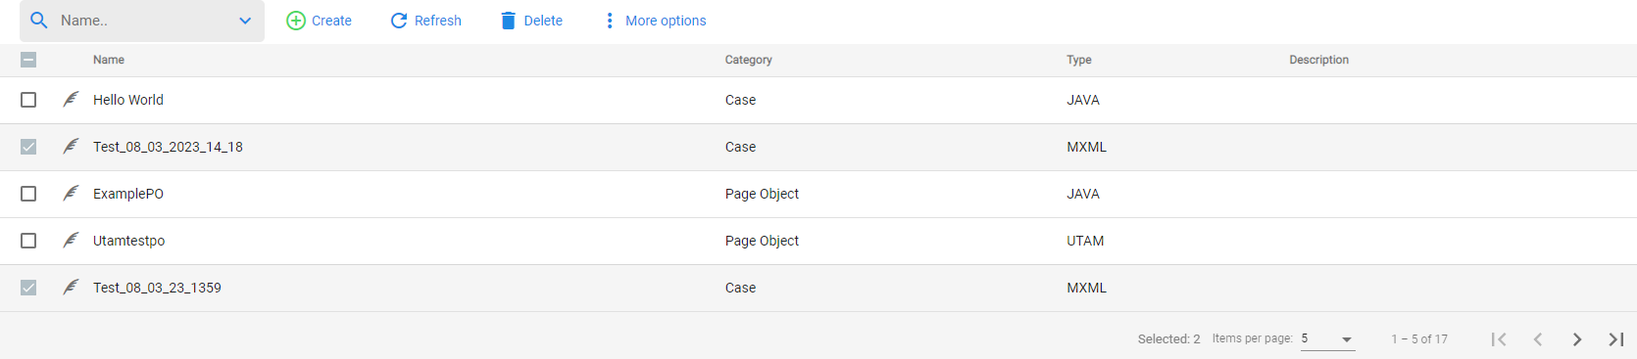Uncheck the Test_08_03_2023_14_18 row checkbox
The width and height of the screenshot is (1637, 359).
(28, 147)
